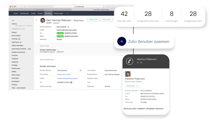Open the more modules ellipsis in the nav bar

tap(67, 13)
